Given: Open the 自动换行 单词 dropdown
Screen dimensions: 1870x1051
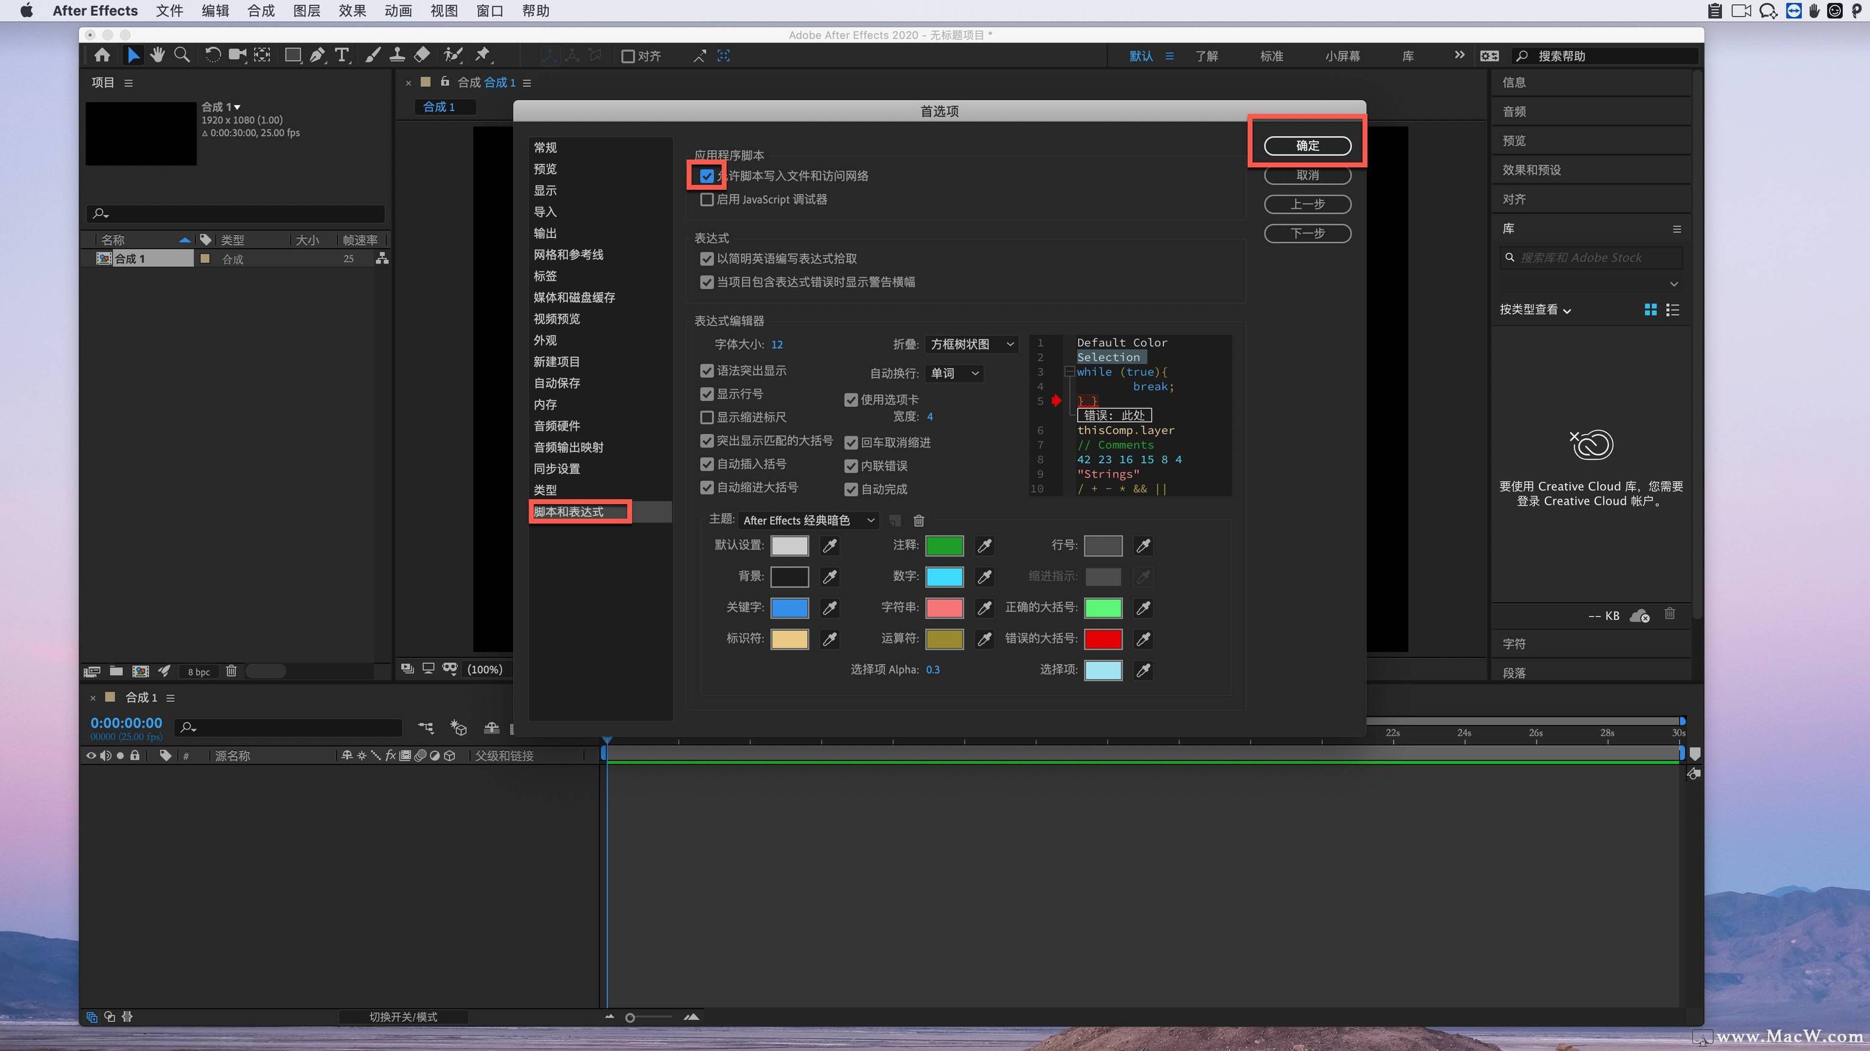Looking at the screenshot, I should click(x=954, y=373).
